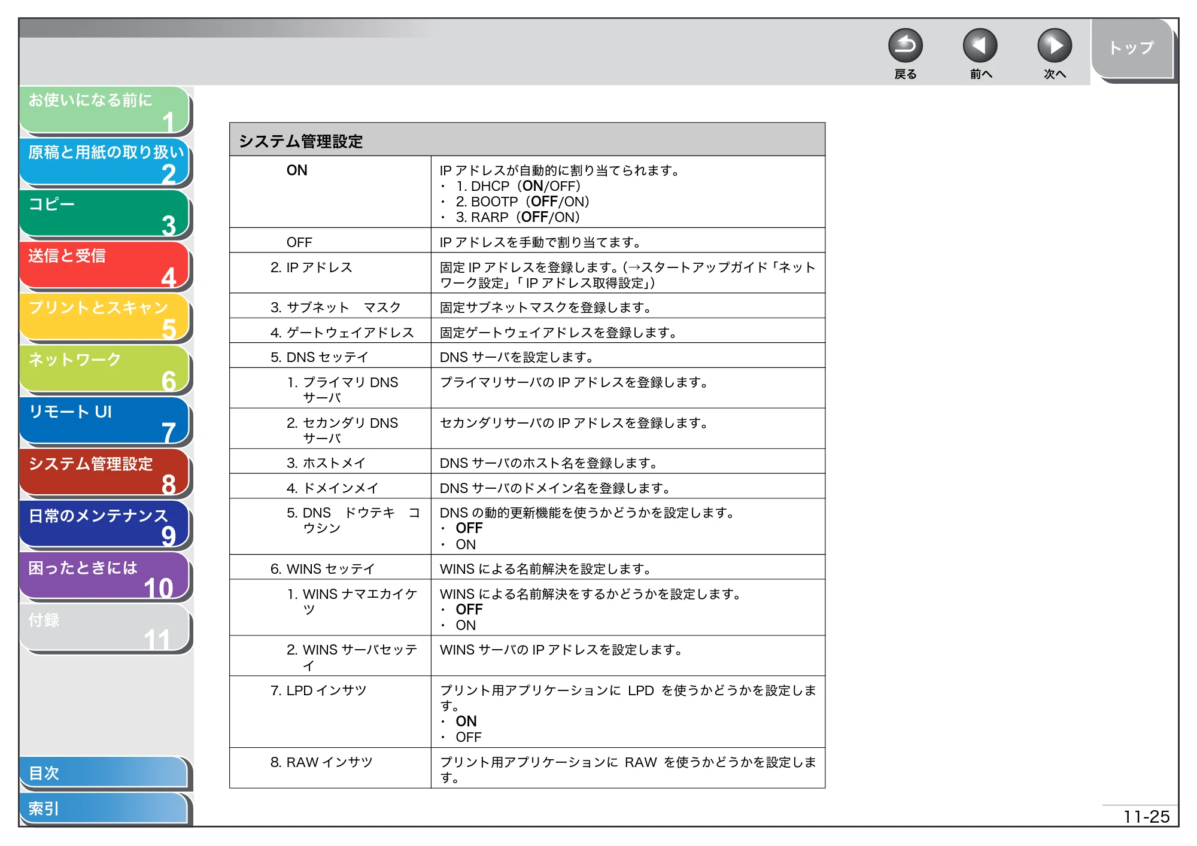Go to chapter 10 困ったときには
The image size is (1197, 846).
105,577
